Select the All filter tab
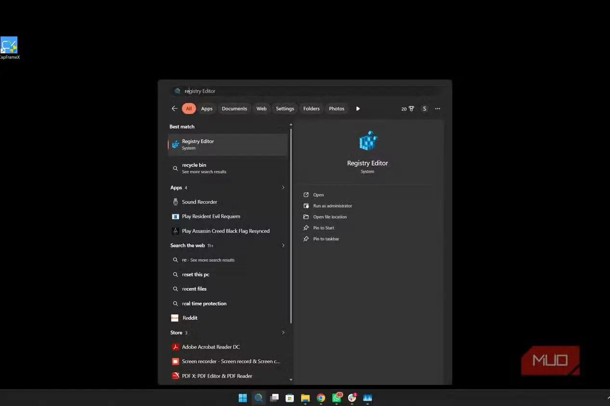The width and height of the screenshot is (610, 406). 189,109
